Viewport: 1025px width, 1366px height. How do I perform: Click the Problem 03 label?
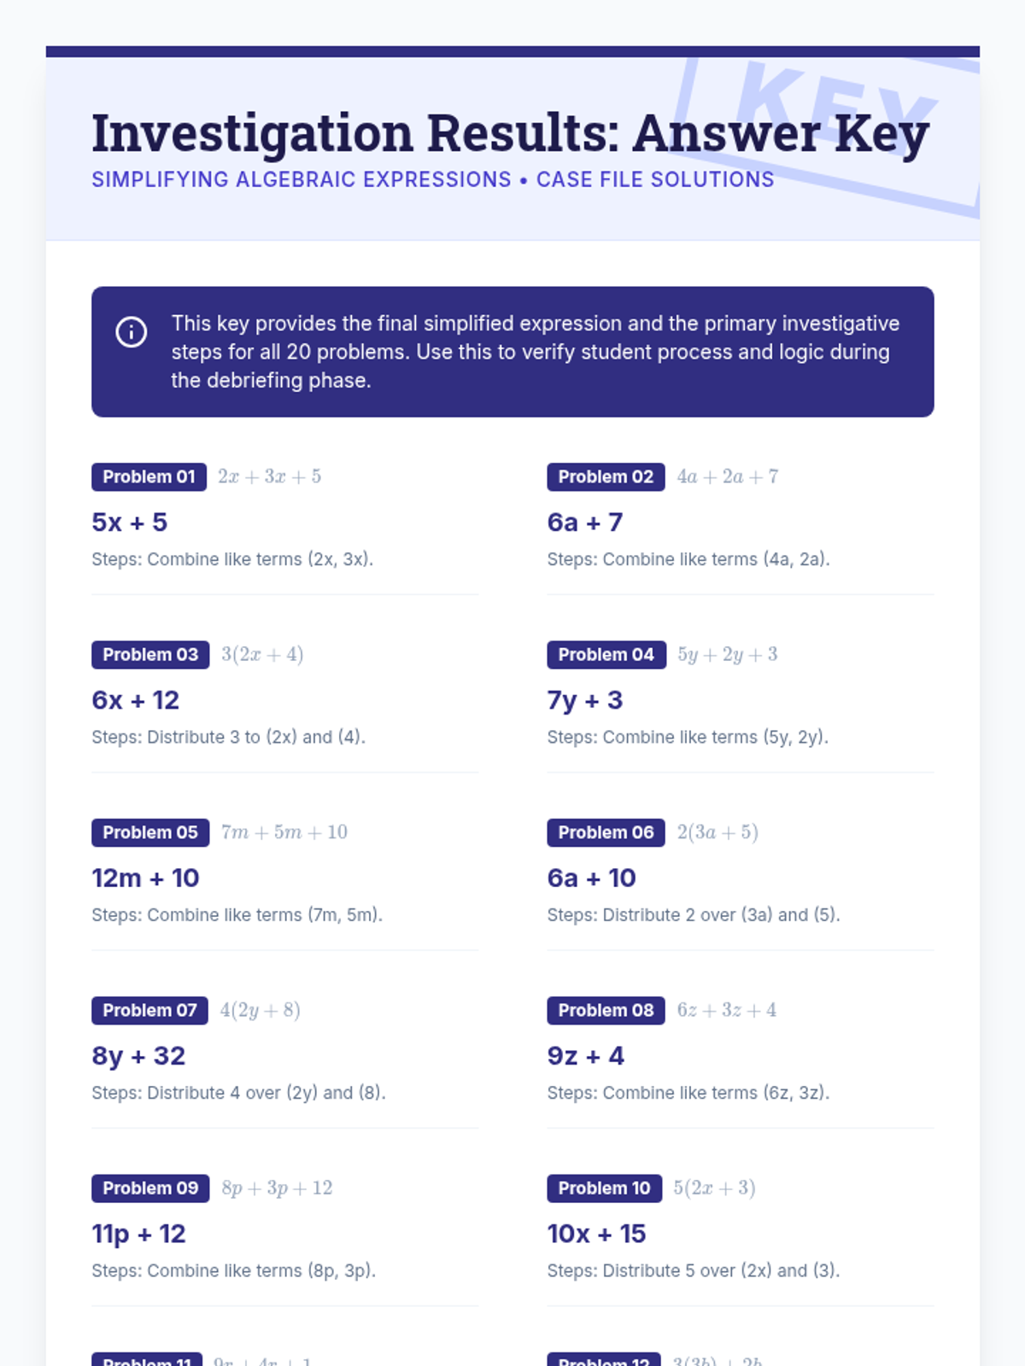[150, 655]
